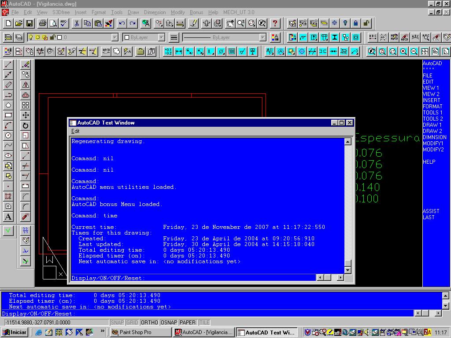Choose the Mirror tool in Modify toolbar

click(26, 85)
